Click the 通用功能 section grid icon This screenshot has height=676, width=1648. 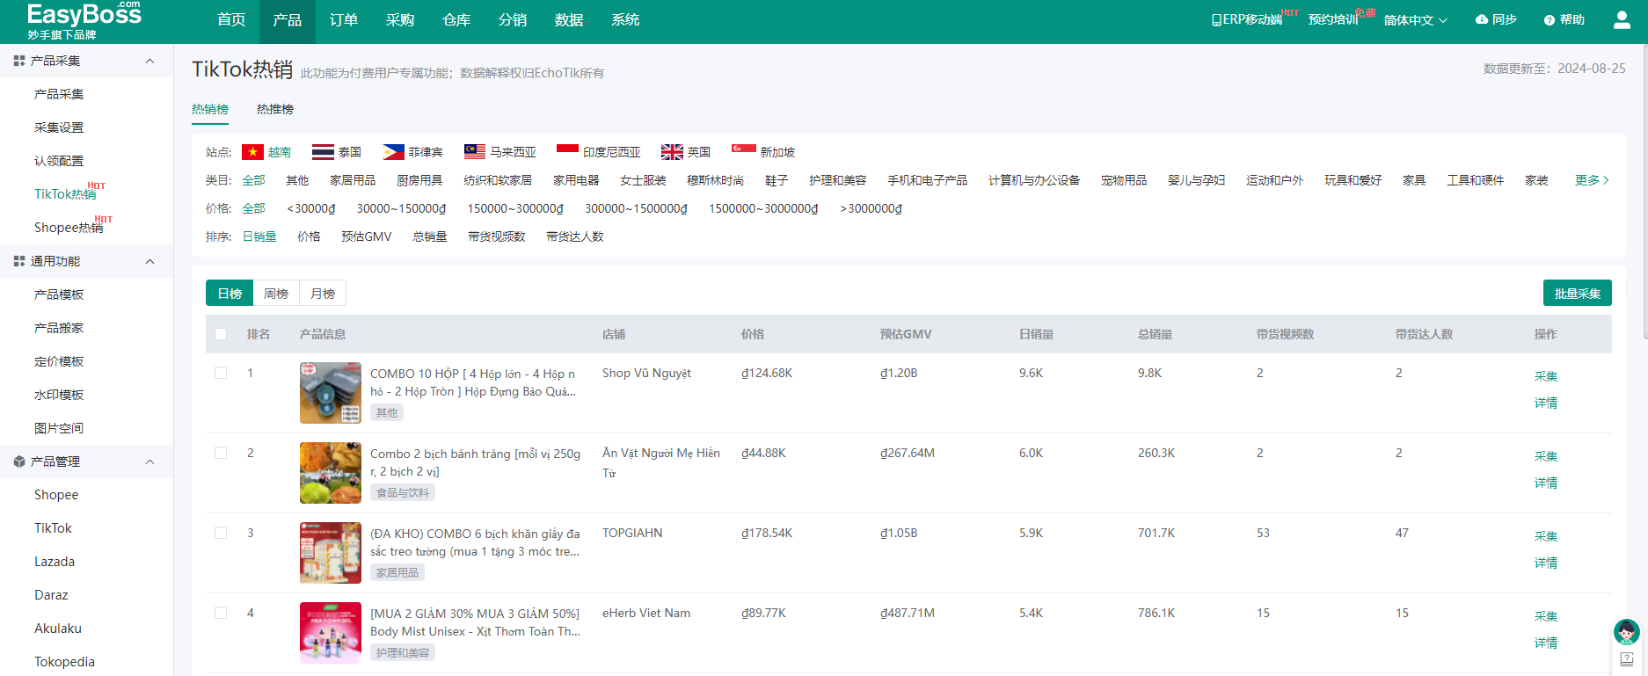click(19, 261)
